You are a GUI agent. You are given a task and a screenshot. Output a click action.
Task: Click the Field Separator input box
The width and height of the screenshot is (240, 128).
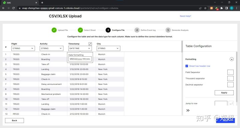[230, 72]
